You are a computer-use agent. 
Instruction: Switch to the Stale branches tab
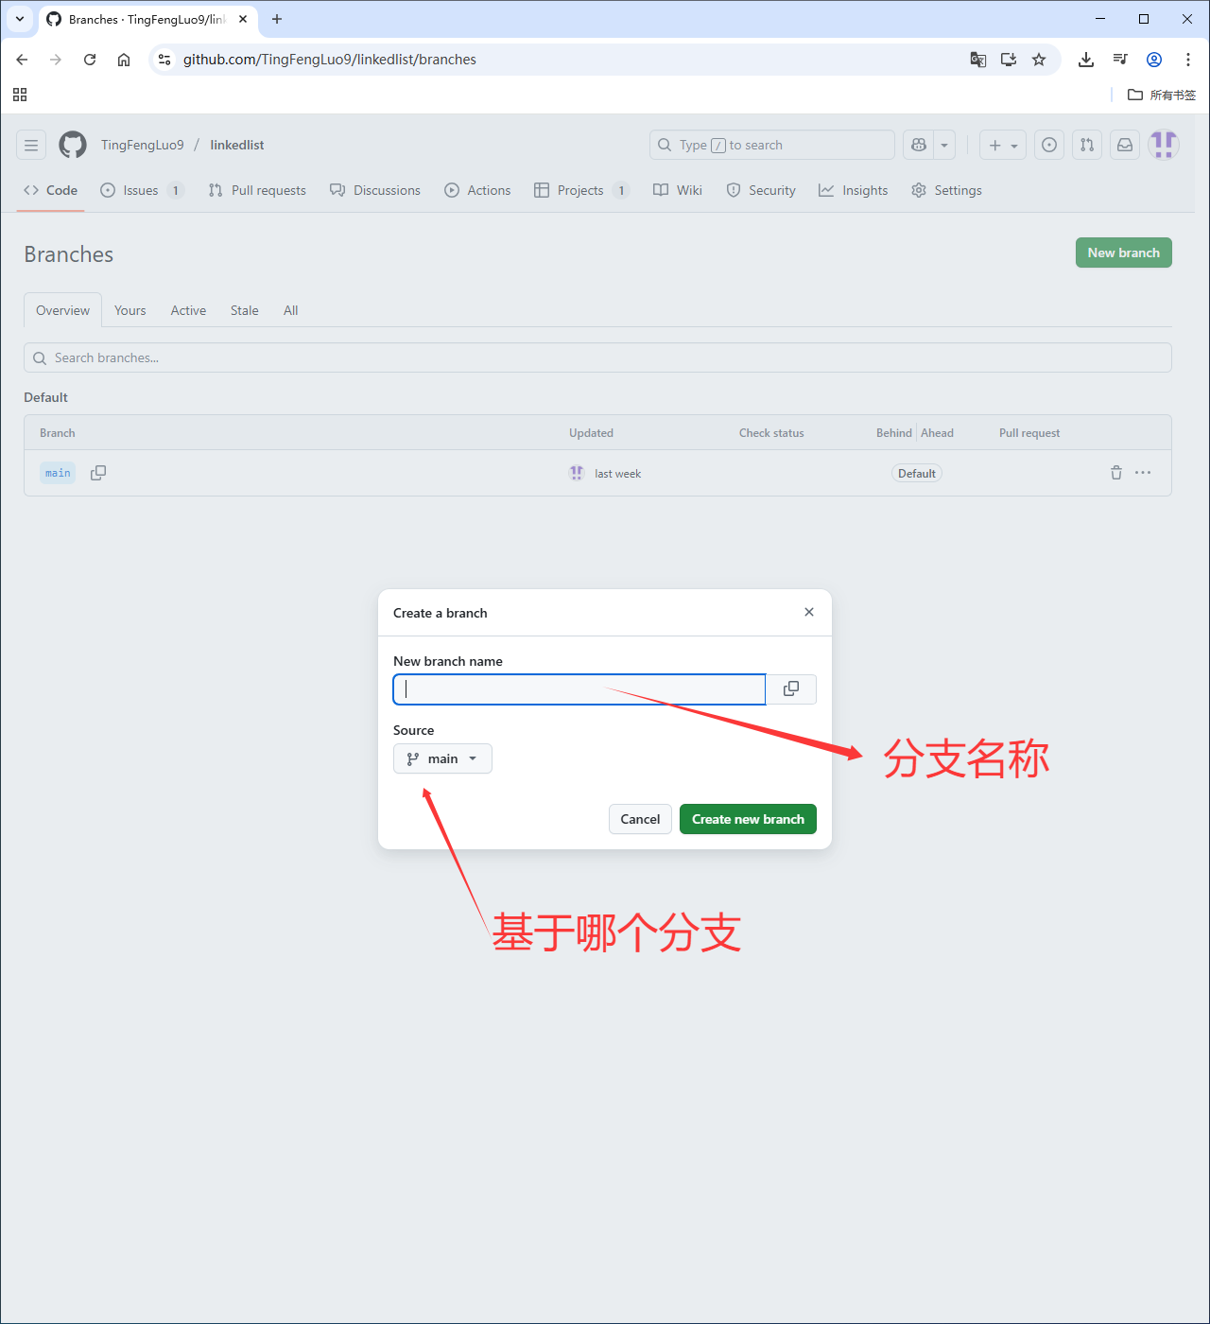tap(244, 310)
